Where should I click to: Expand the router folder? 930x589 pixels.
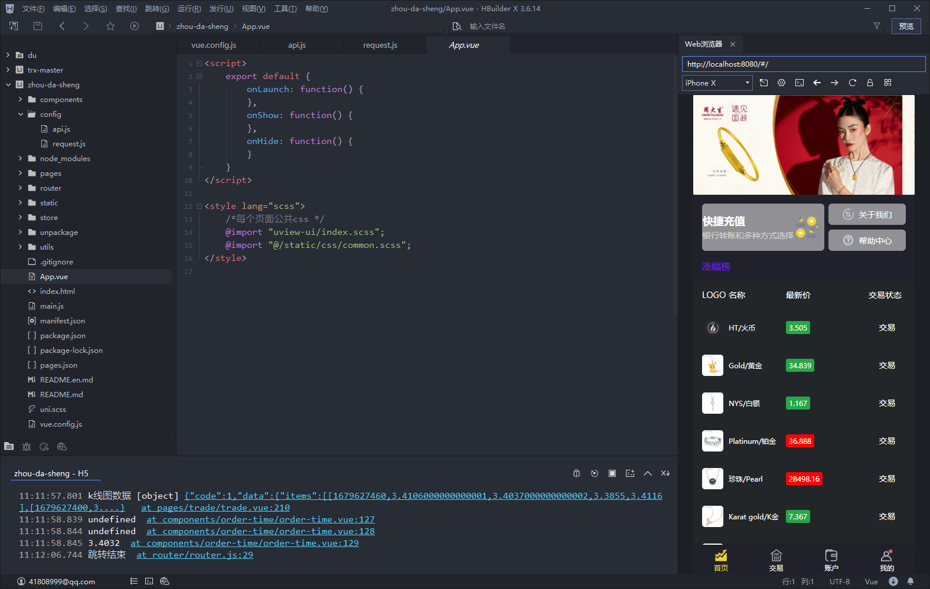coord(21,188)
